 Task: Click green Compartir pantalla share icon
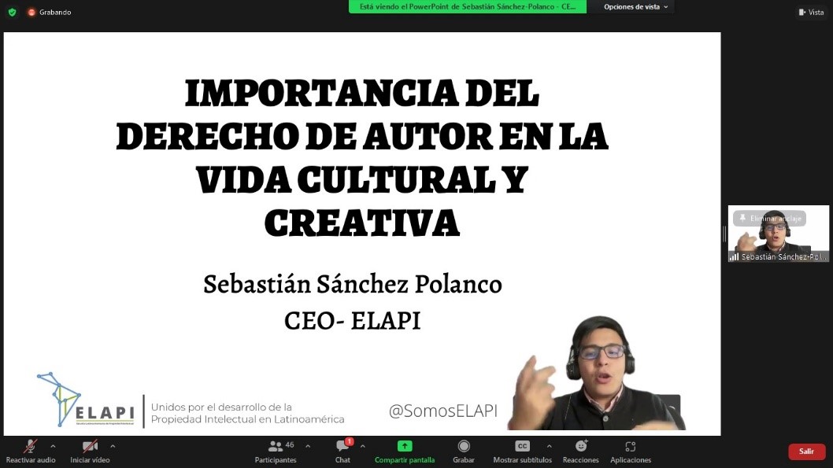(404, 446)
